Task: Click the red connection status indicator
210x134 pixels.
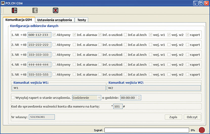Action: (x=202, y=130)
